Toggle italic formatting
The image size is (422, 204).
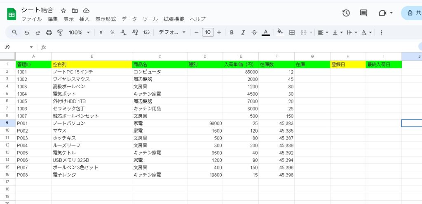243,32
